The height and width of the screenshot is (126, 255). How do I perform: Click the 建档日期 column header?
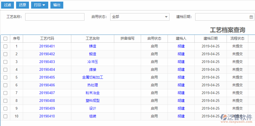coord(210,39)
